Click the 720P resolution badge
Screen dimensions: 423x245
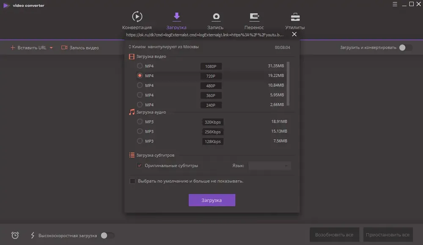coord(211,76)
